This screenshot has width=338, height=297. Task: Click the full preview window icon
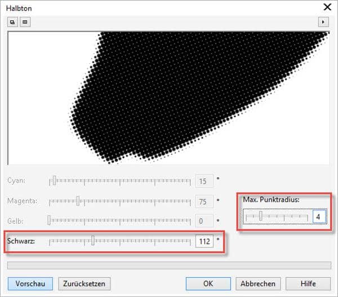pos(12,23)
